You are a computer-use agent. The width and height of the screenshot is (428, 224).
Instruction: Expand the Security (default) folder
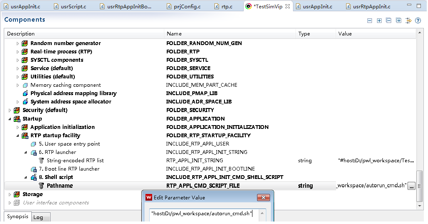pos(10,111)
